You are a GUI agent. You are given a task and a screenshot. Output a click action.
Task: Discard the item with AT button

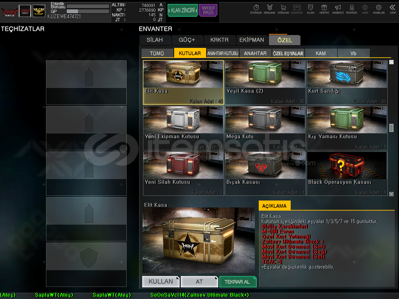(x=199, y=281)
